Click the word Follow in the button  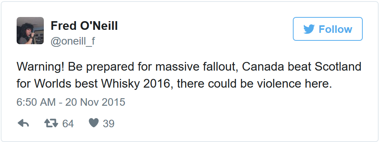335,29
